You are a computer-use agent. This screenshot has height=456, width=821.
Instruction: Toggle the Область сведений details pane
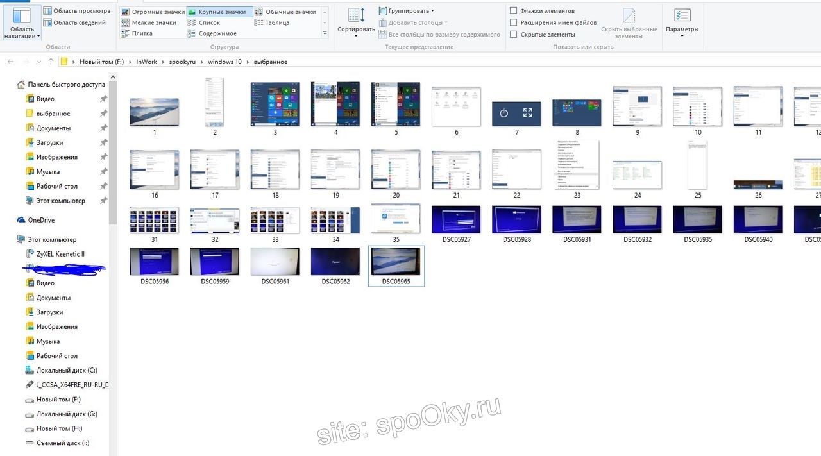pos(74,22)
